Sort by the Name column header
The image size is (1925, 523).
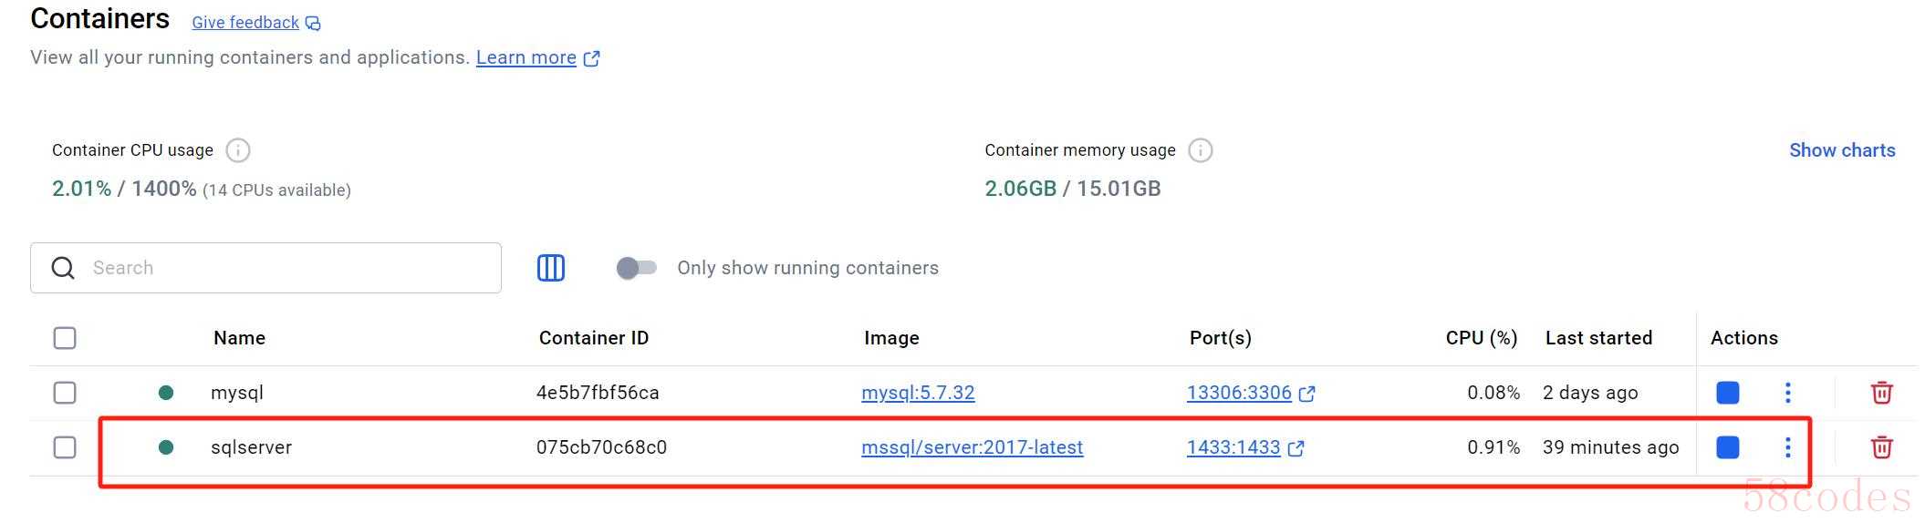click(239, 338)
